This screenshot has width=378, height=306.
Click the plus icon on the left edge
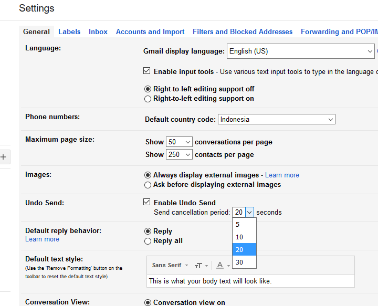tap(3, 157)
